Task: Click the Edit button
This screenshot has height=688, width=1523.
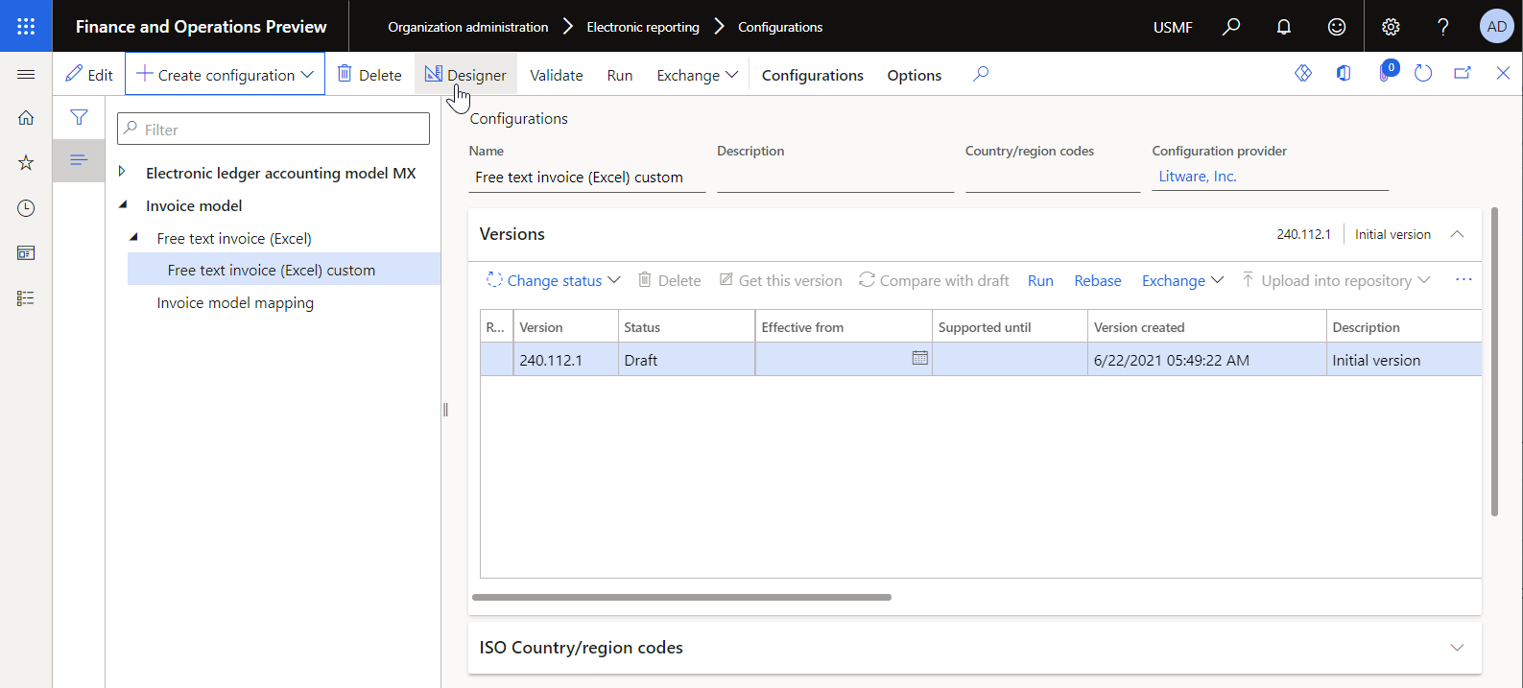Action: [x=88, y=74]
